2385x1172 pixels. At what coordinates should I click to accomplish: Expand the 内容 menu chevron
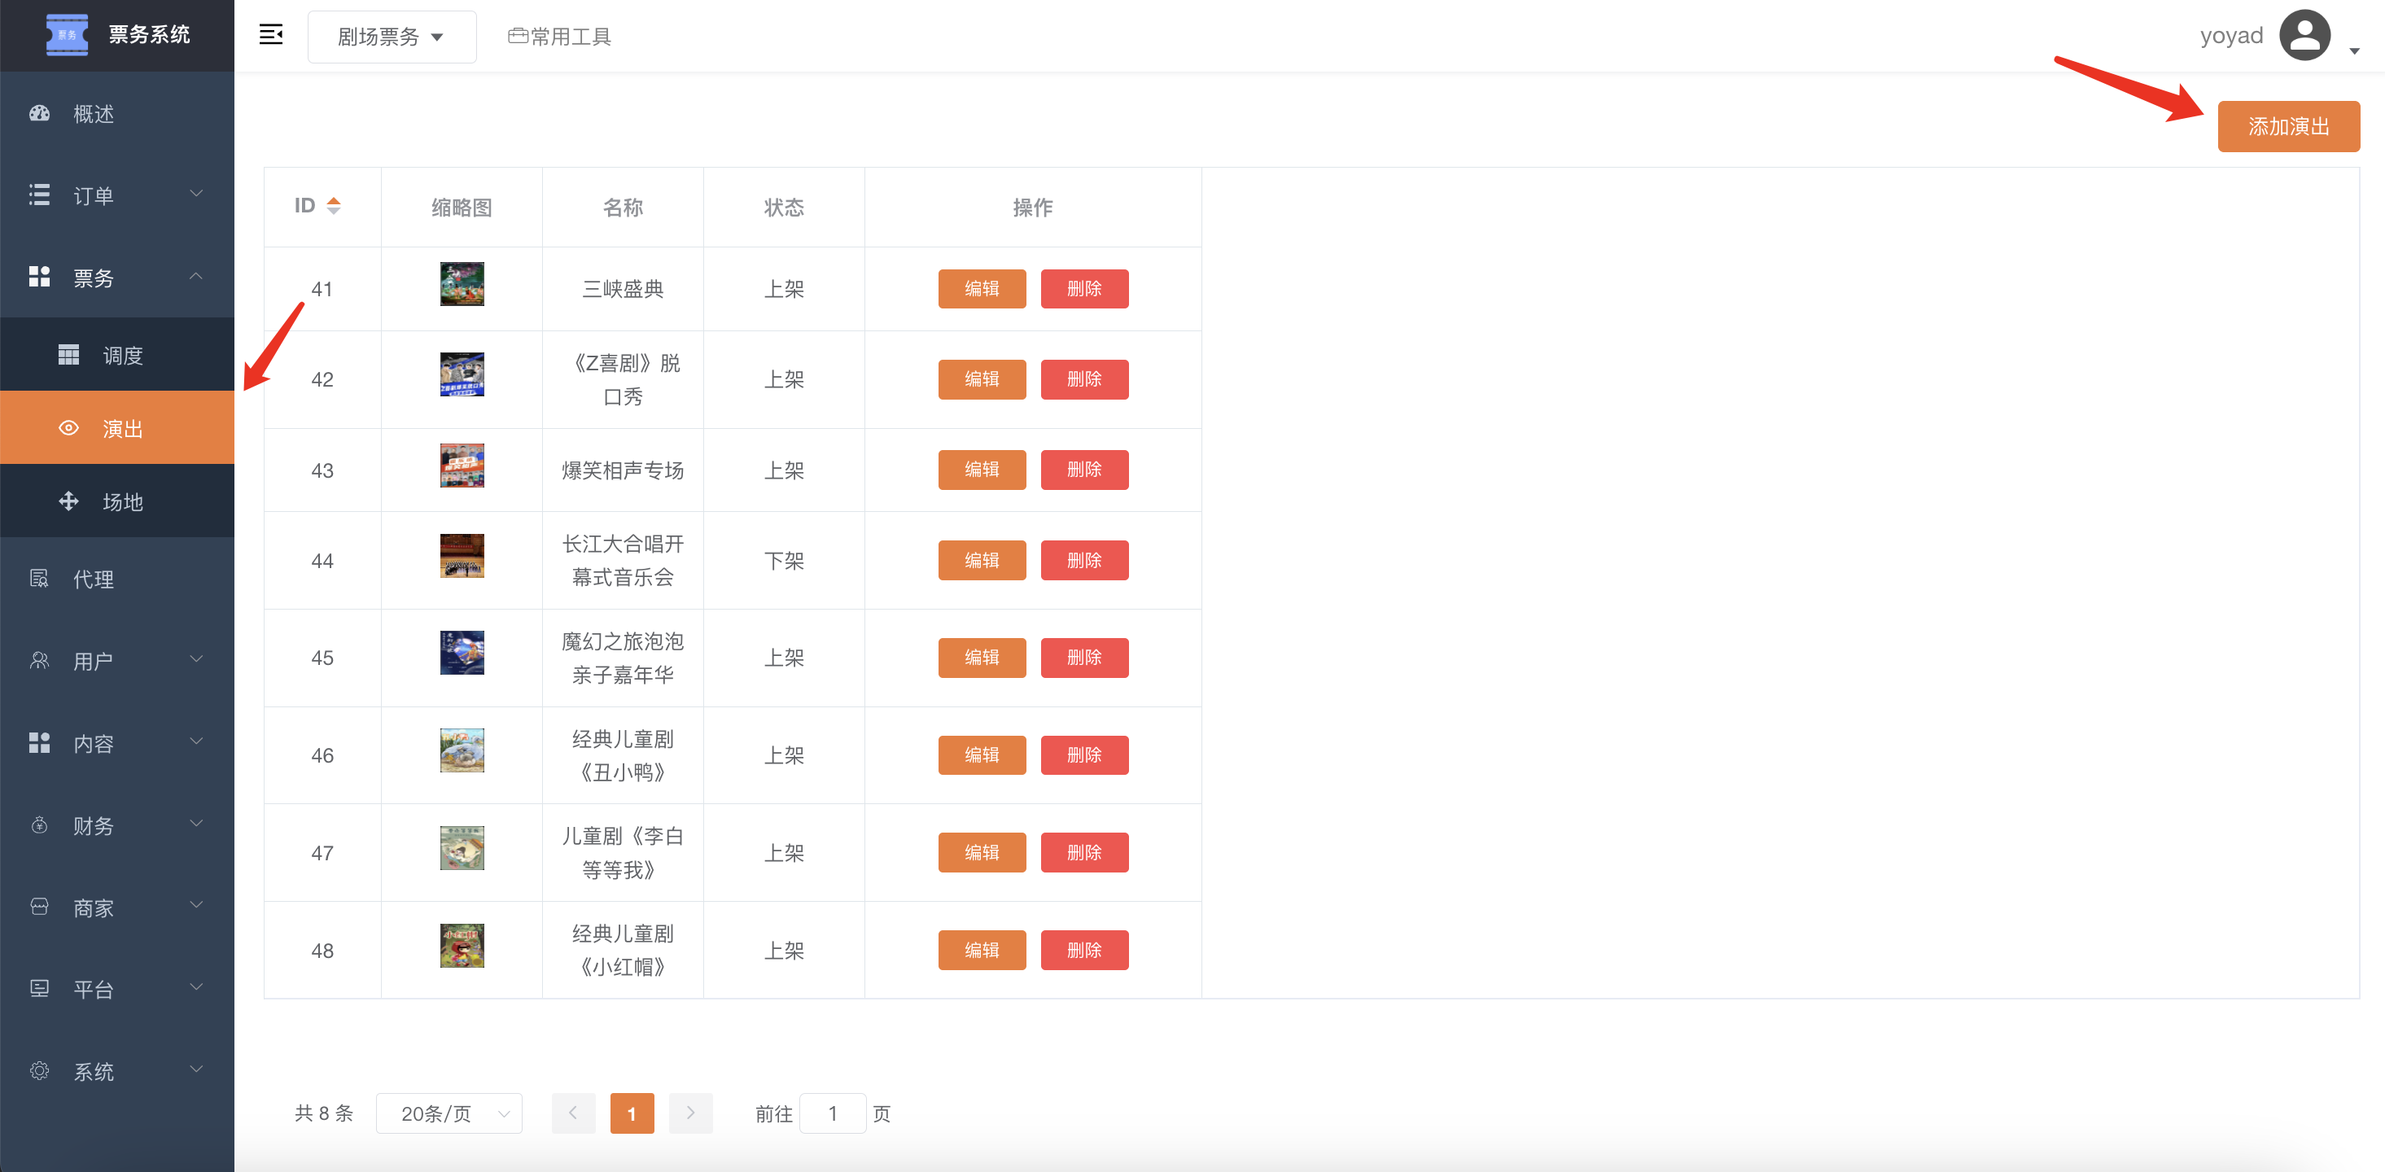[196, 741]
